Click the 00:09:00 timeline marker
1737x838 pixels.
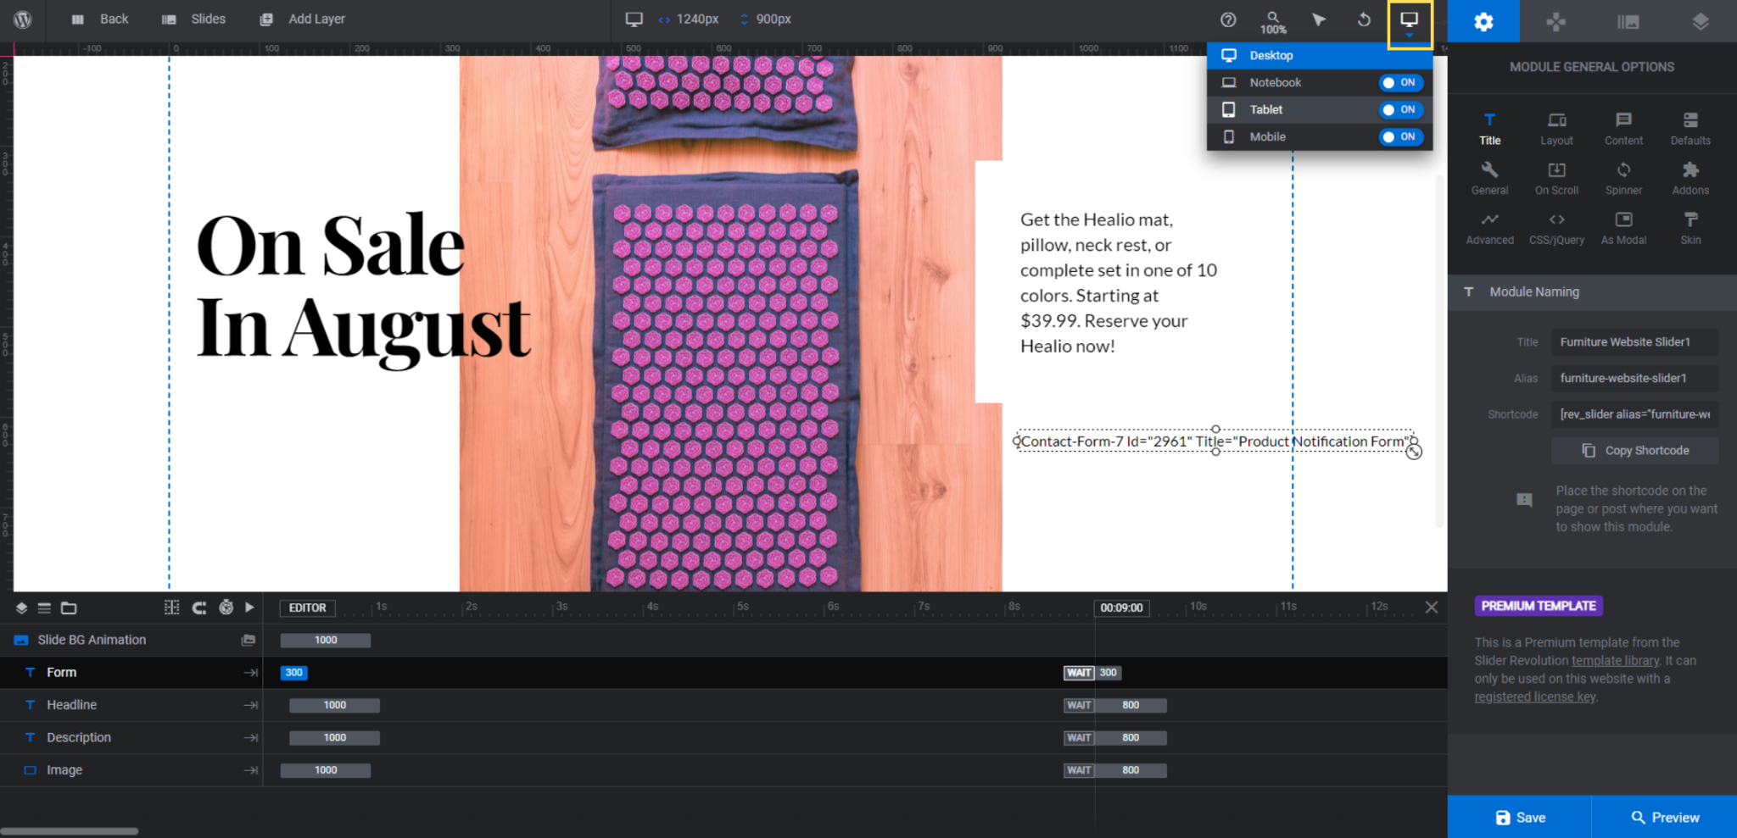coord(1121,608)
